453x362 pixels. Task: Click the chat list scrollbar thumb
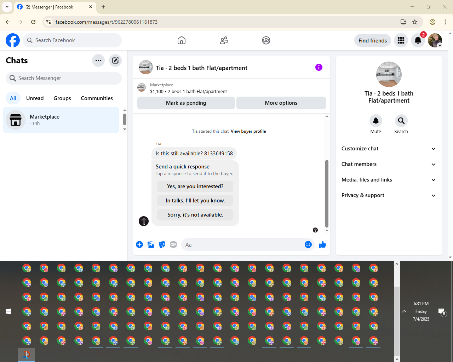coord(125,119)
